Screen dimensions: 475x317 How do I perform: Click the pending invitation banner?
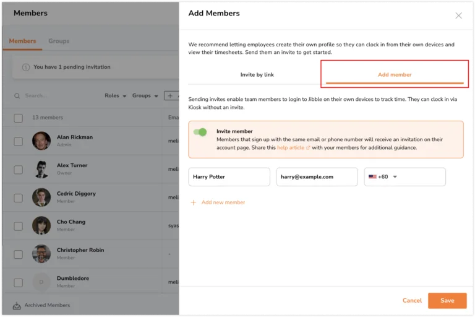pos(95,67)
